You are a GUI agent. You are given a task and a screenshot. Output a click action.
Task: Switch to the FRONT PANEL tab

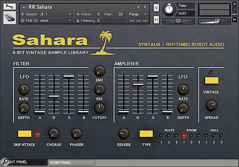pyautogui.click(x=24, y=162)
